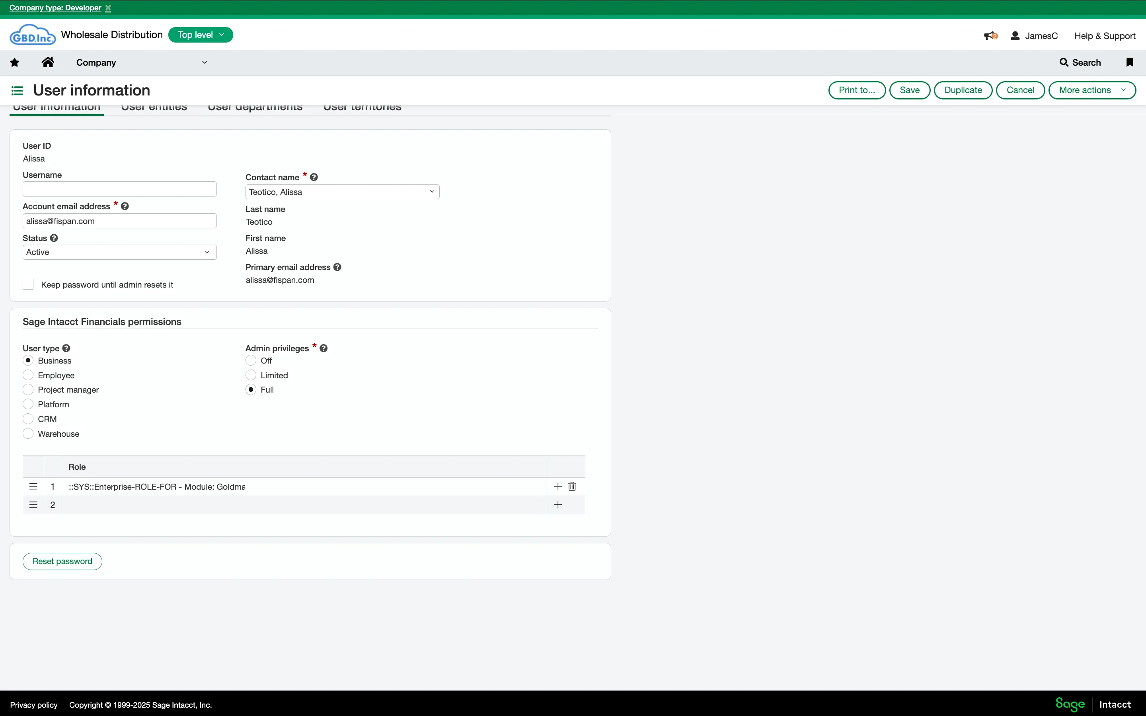
Task: Open the favorites star icon
Action: [15, 62]
